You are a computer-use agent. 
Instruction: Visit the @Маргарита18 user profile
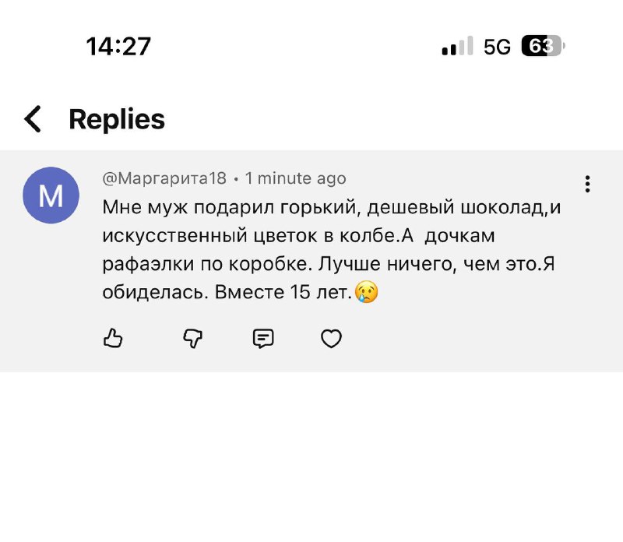coord(164,178)
